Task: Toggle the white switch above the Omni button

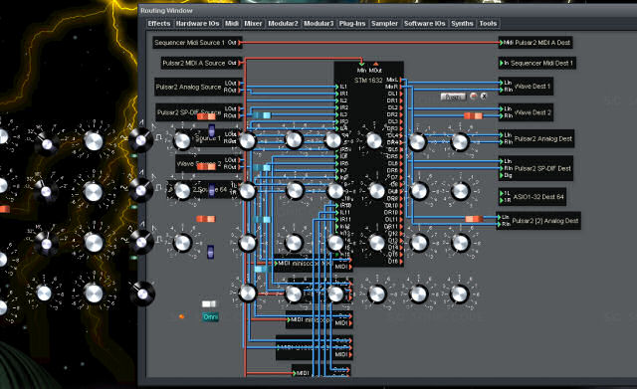Action: coord(209,303)
